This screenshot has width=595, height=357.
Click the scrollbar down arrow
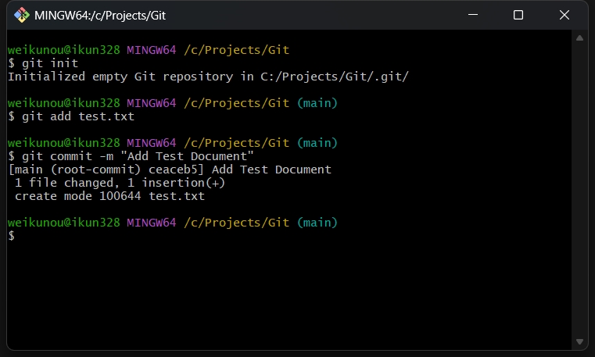[x=579, y=342]
